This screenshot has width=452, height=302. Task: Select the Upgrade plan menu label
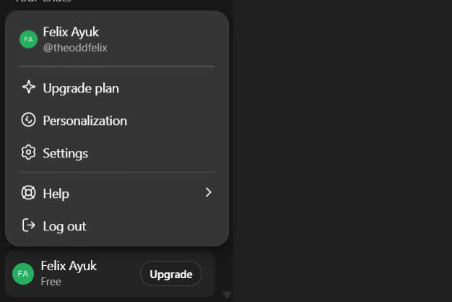[81, 88]
